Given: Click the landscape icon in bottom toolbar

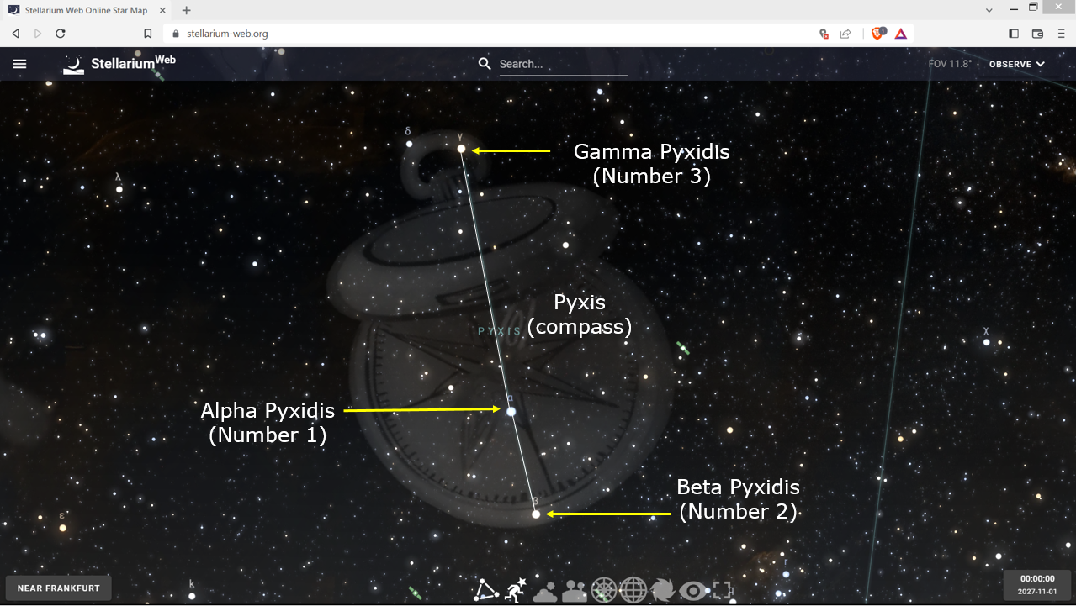Looking at the screenshot, I should [x=575, y=591].
